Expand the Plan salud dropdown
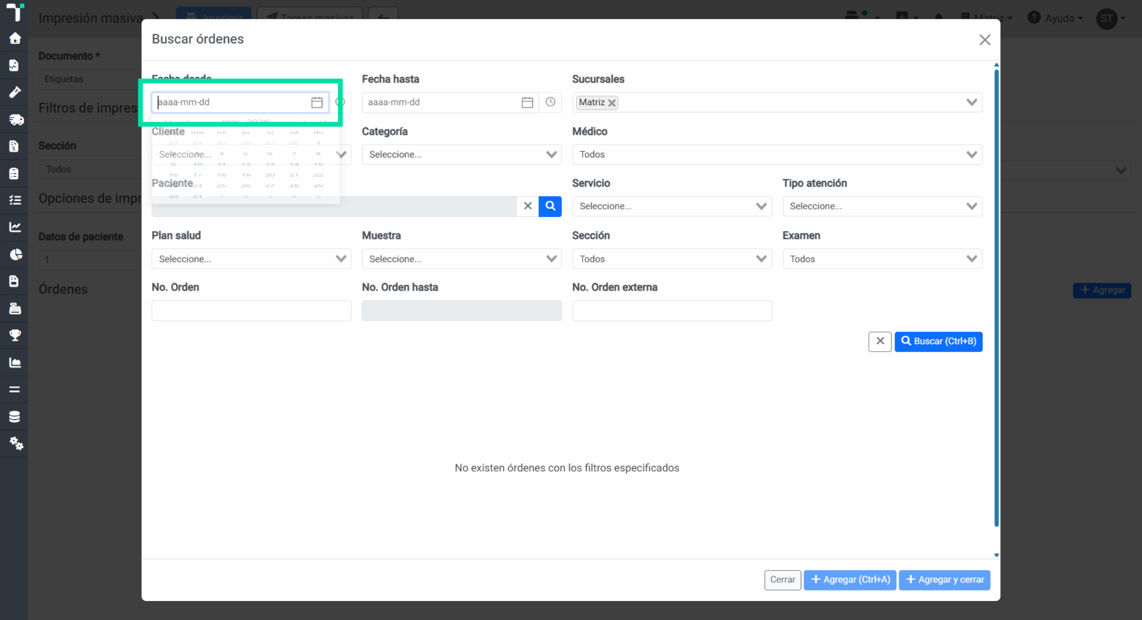 click(x=341, y=259)
